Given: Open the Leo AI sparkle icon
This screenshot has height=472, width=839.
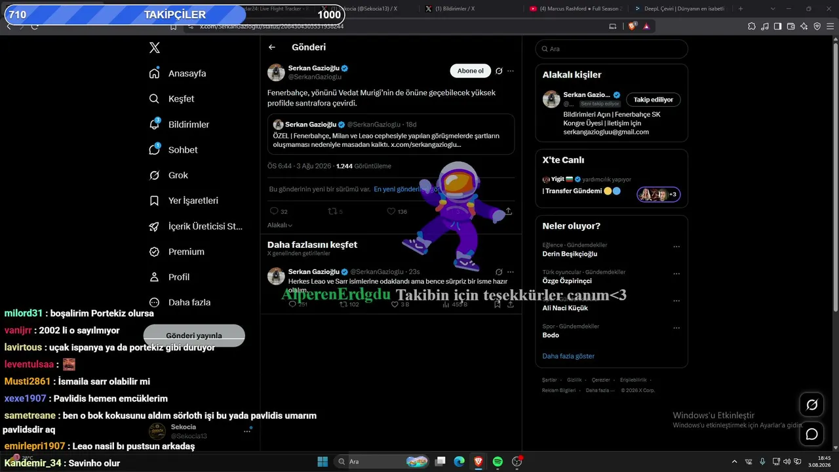Looking at the screenshot, I should point(804,26).
